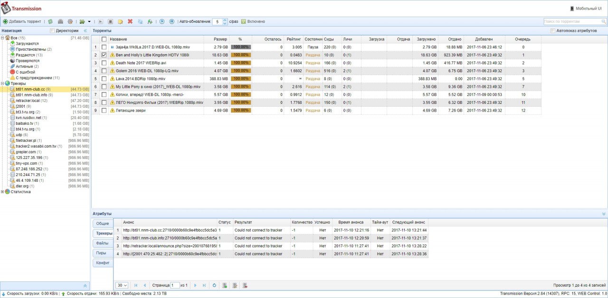The width and height of the screenshot is (608, 298).
Task: Check the Golem 2016 torrent checkbox
Action: pos(104,71)
